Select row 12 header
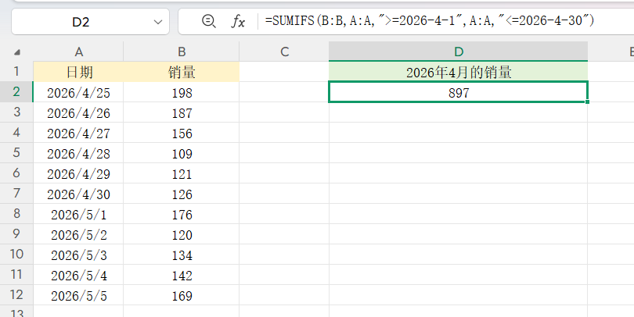 (x=16, y=295)
